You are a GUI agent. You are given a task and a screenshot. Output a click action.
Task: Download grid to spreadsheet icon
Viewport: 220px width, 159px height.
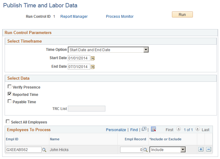pos(153,129)
